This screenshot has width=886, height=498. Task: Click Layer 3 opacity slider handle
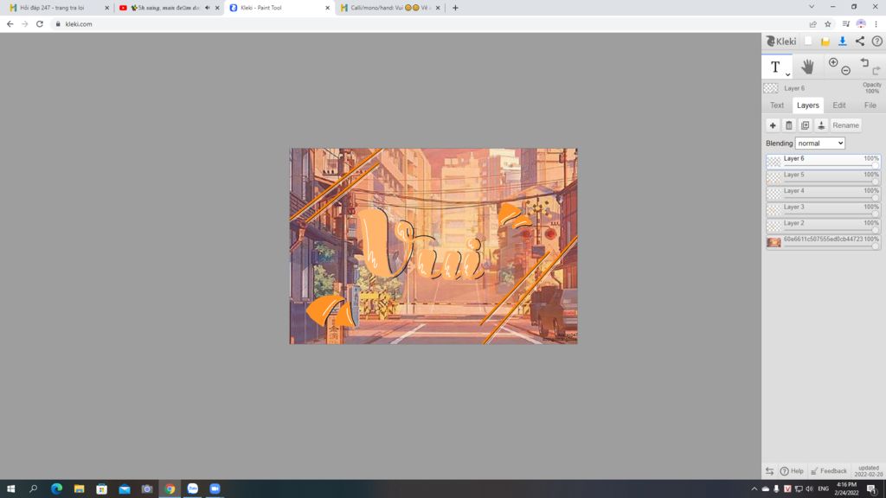[x=876, y=214]
